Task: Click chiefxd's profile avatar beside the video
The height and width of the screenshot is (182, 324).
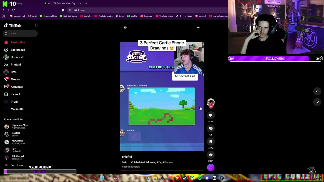Action: pyautogui.click(x=211, y=102)
